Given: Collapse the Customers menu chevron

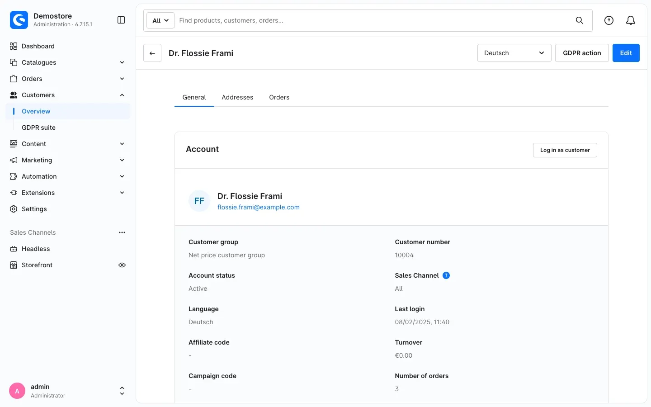Looking at the screenshot, I should tap(122, 95).
